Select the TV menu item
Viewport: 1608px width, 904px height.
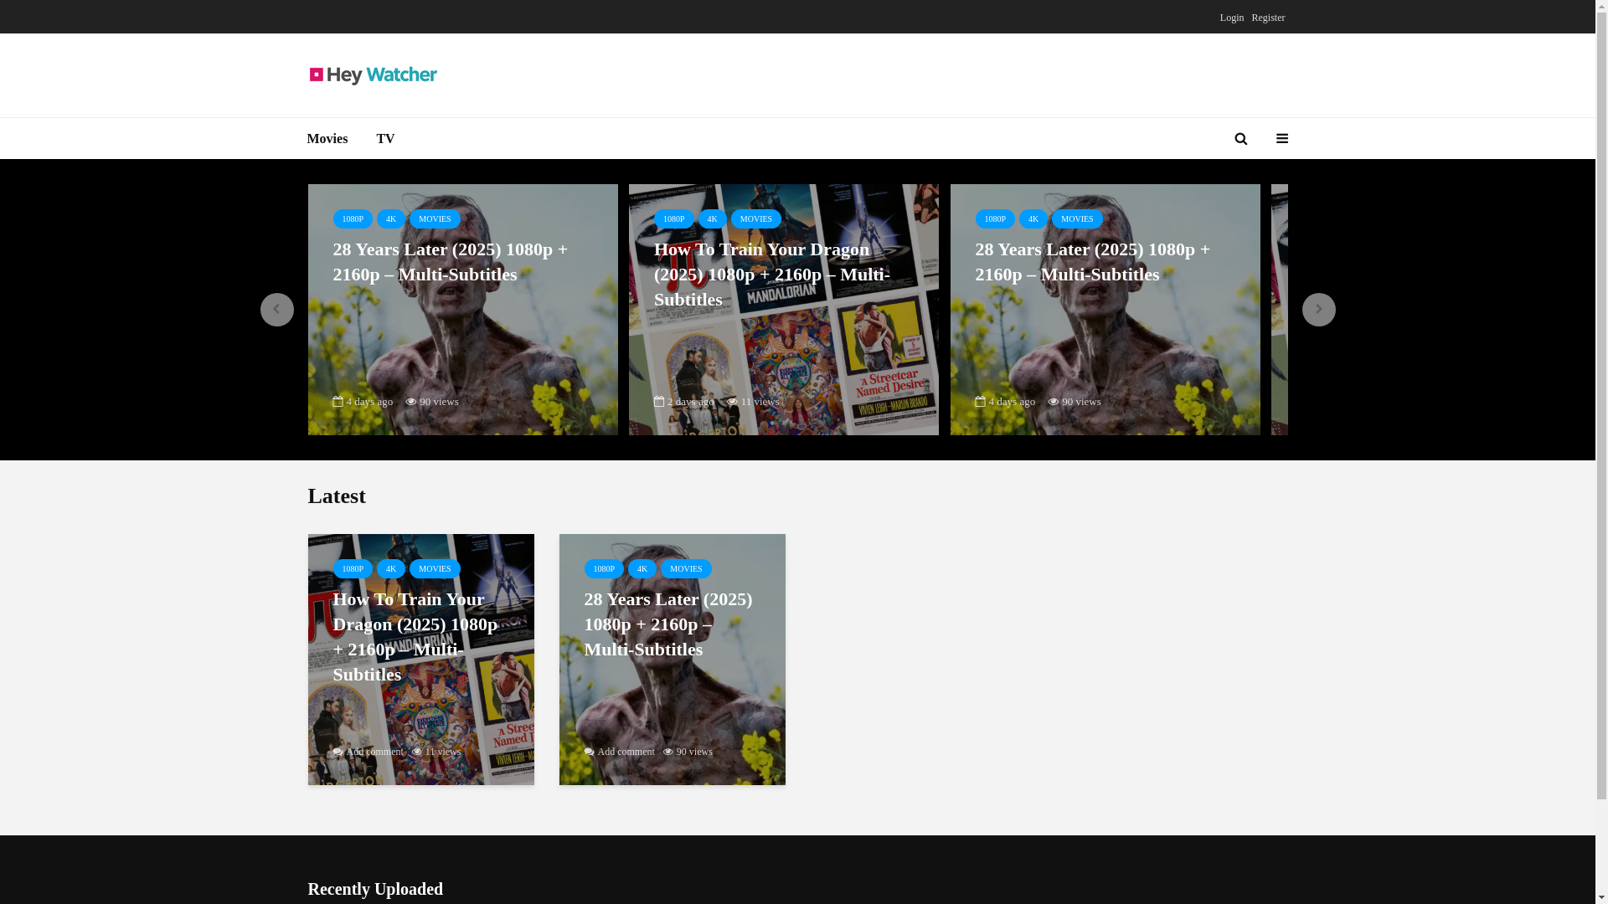point(385,139)
